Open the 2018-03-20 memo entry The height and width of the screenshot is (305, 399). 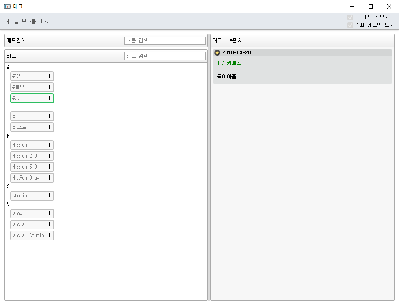(x=302, y=69)
